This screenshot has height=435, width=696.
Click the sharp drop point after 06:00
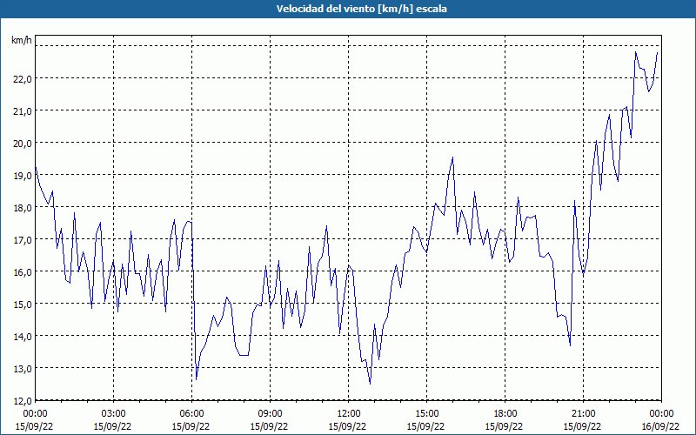point(197,379)
